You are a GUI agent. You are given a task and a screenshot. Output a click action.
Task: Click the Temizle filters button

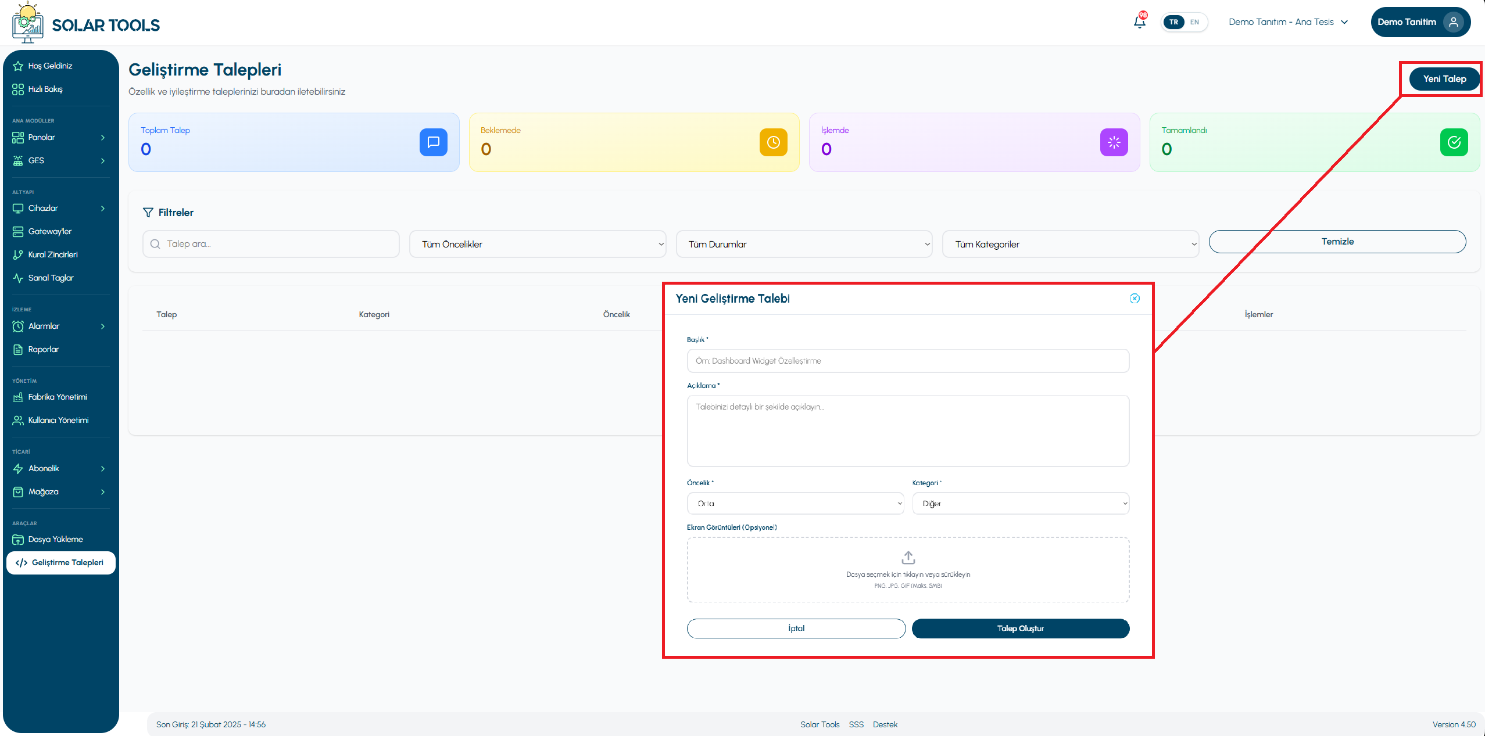pyautogui.click(x=1337, y=242)
